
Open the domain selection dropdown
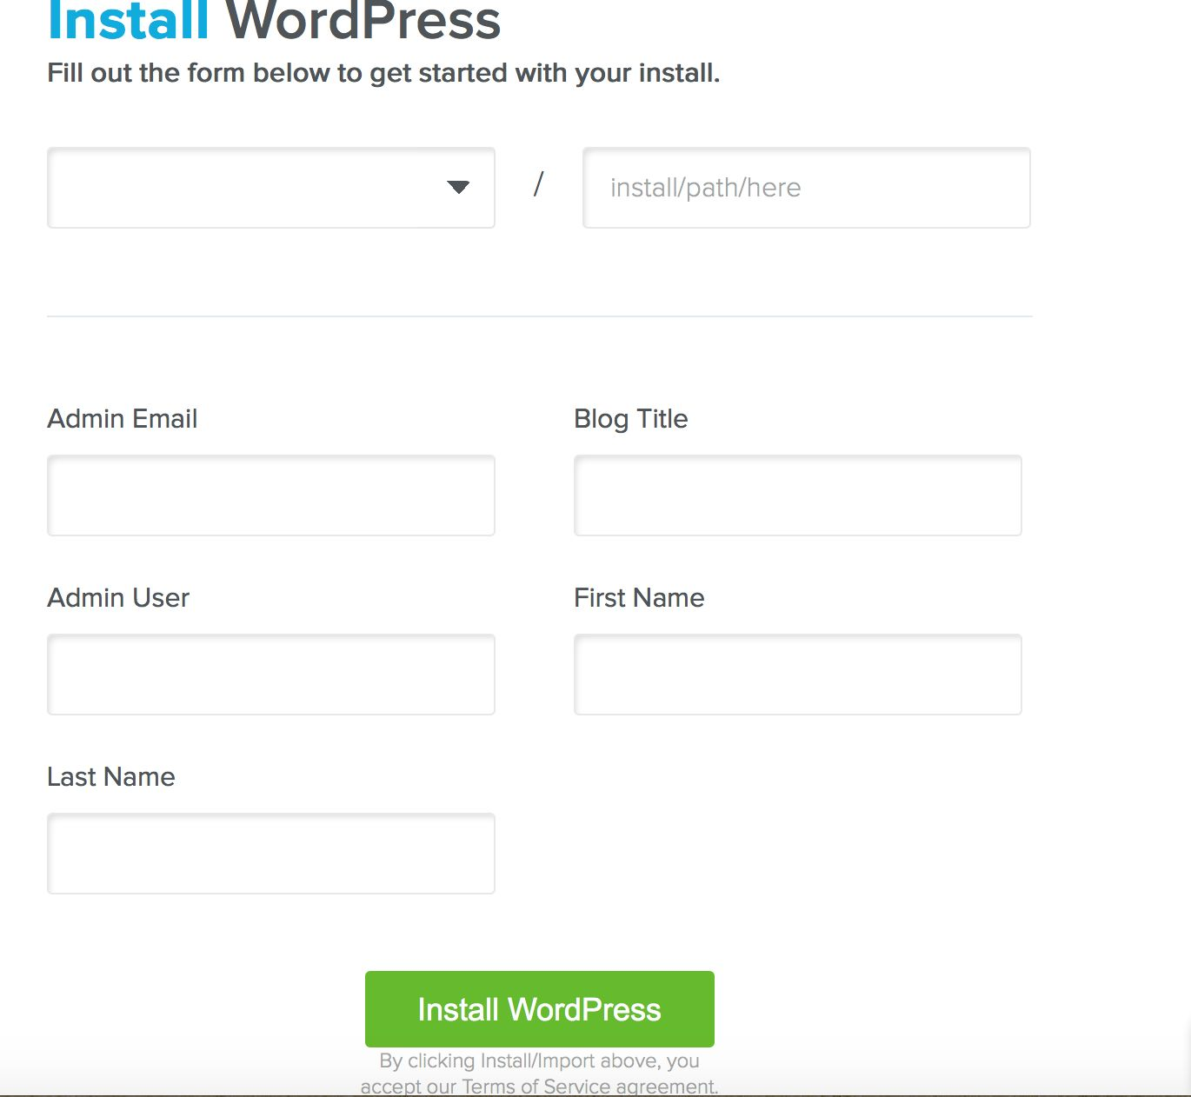(x=270, y=188)
